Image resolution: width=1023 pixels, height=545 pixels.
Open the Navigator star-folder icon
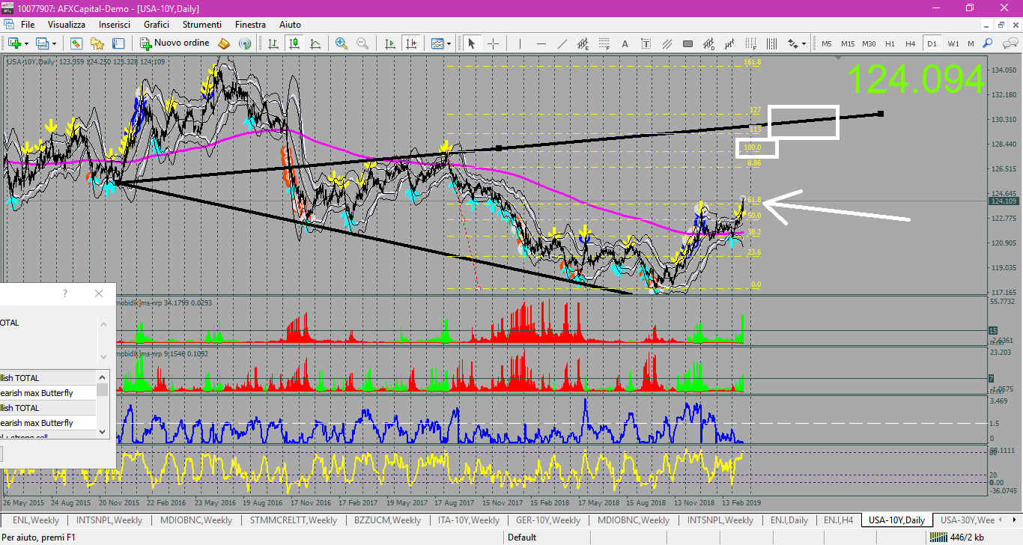(x=97, y=43)
